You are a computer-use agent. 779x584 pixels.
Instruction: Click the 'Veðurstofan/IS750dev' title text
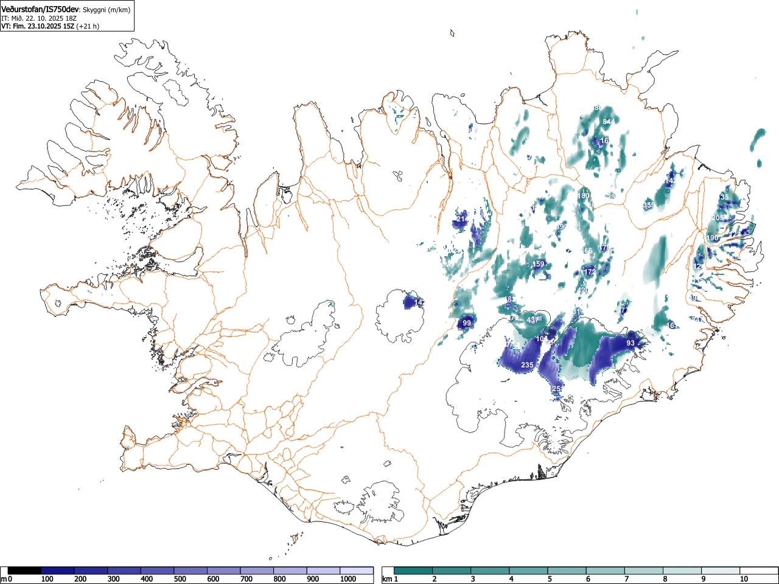pos(40,9)
